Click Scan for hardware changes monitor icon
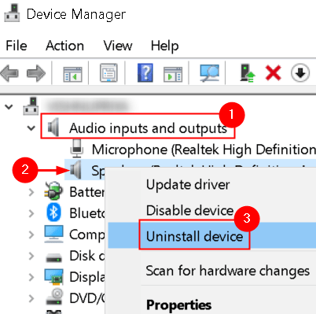Image resolution: width=316 pixels, height=314 pixels. (209, 73)
